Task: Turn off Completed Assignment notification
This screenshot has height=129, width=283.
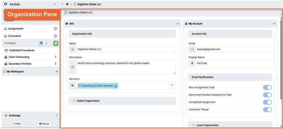Action: (x=267, y=102)
